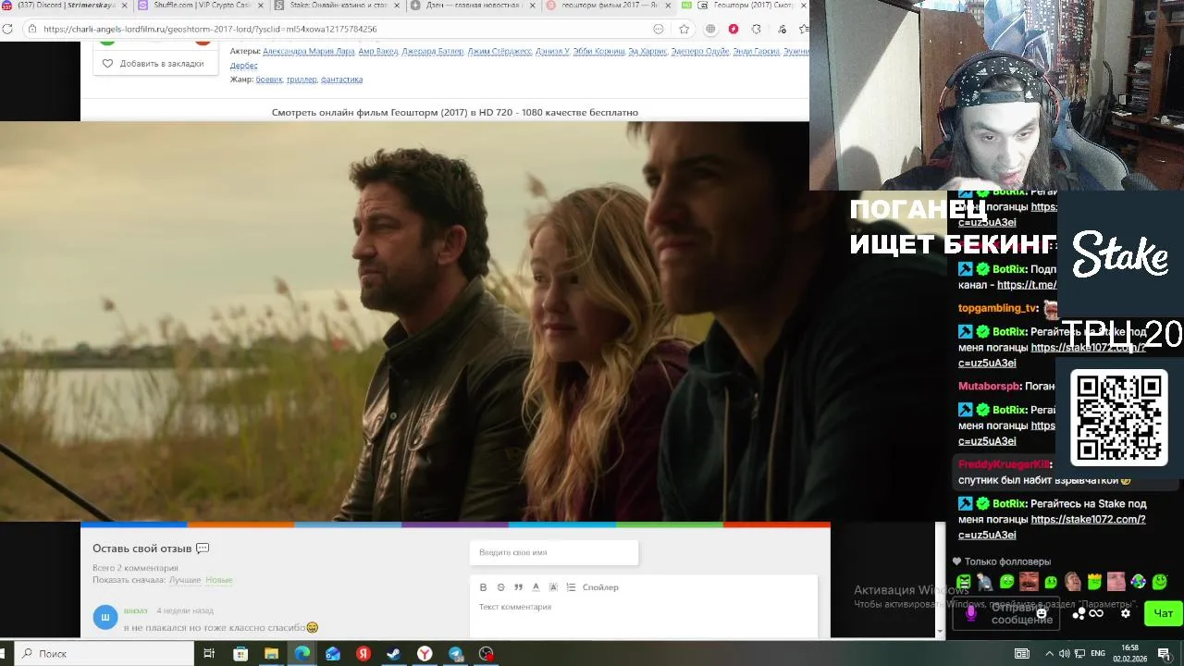Toggle strikethrough formatting in comment editor
The height and width of the screenshot is (666, 1184).
point(500,587)
